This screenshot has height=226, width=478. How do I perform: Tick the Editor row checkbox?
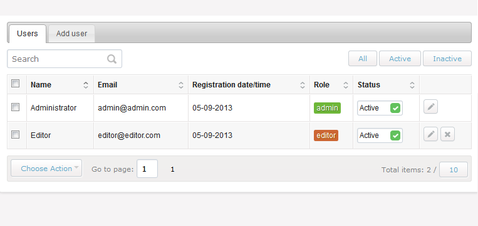point(15,134)
